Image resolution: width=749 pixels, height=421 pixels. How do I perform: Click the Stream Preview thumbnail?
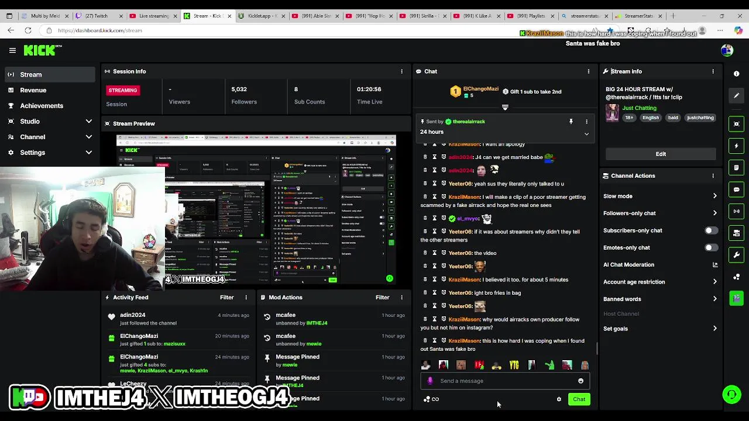point(256,210)
